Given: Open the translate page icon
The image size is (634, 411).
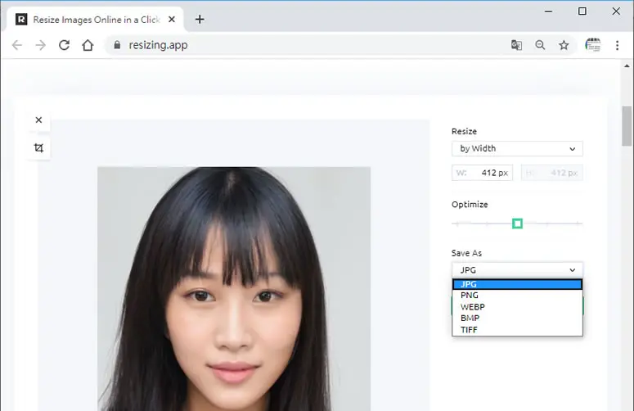Looking at the screenshot, I should pos(516,45).
